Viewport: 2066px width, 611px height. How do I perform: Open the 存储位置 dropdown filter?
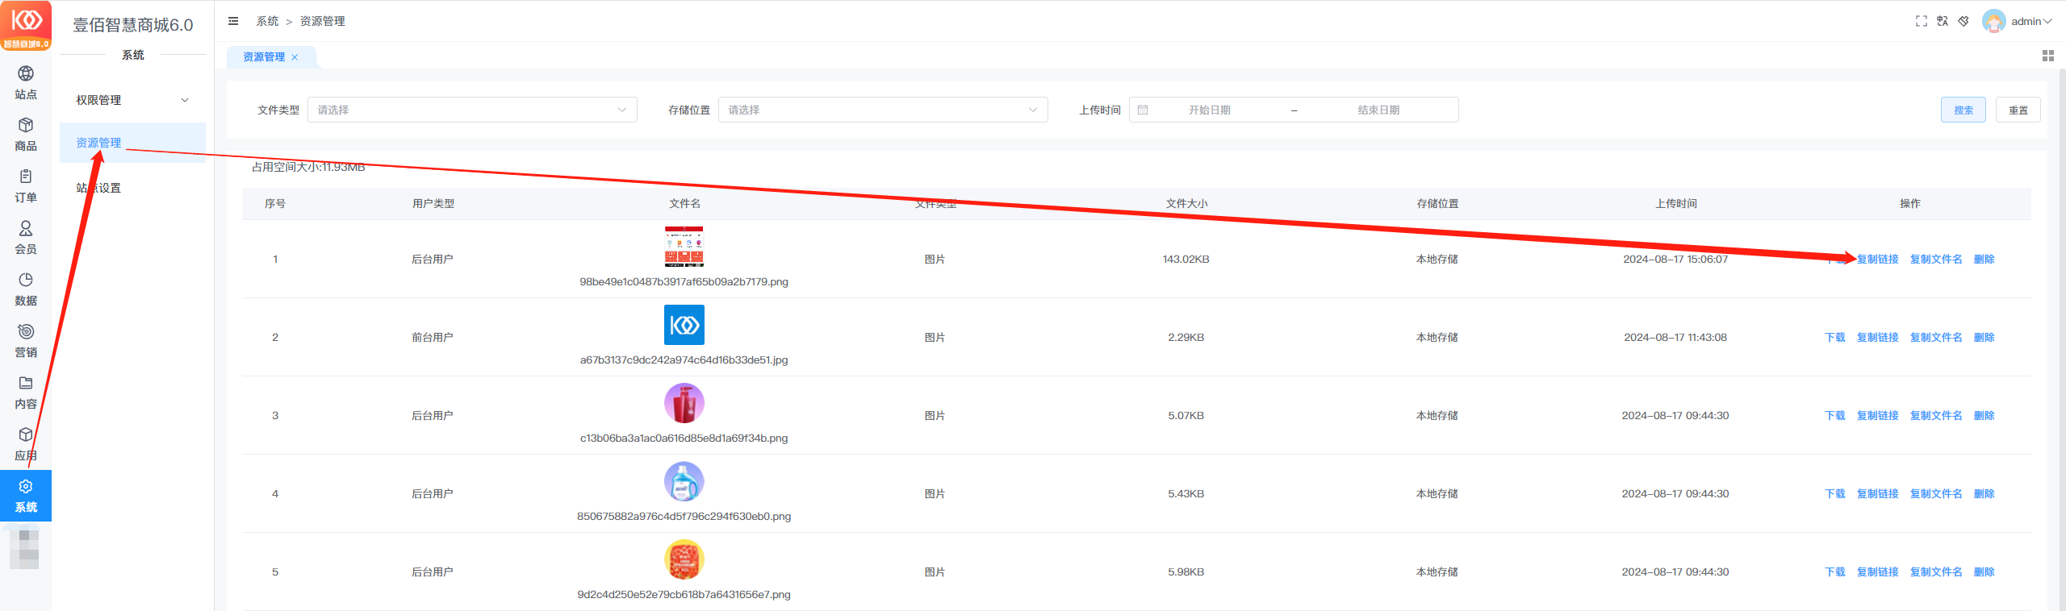pyautogui.click(x=883, y=110)
